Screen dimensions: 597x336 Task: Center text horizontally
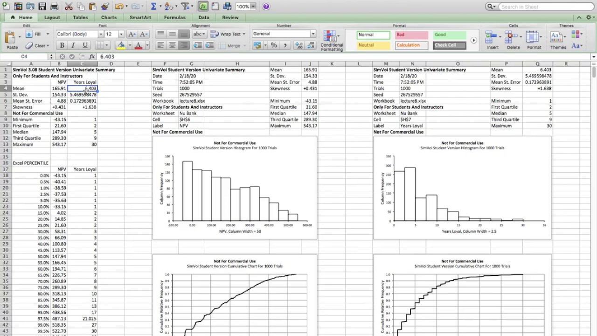point(172,45)
